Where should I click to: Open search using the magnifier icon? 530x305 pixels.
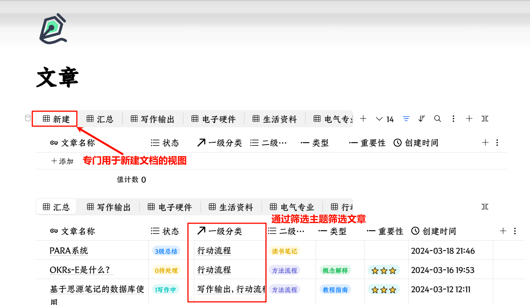(437, 119)
